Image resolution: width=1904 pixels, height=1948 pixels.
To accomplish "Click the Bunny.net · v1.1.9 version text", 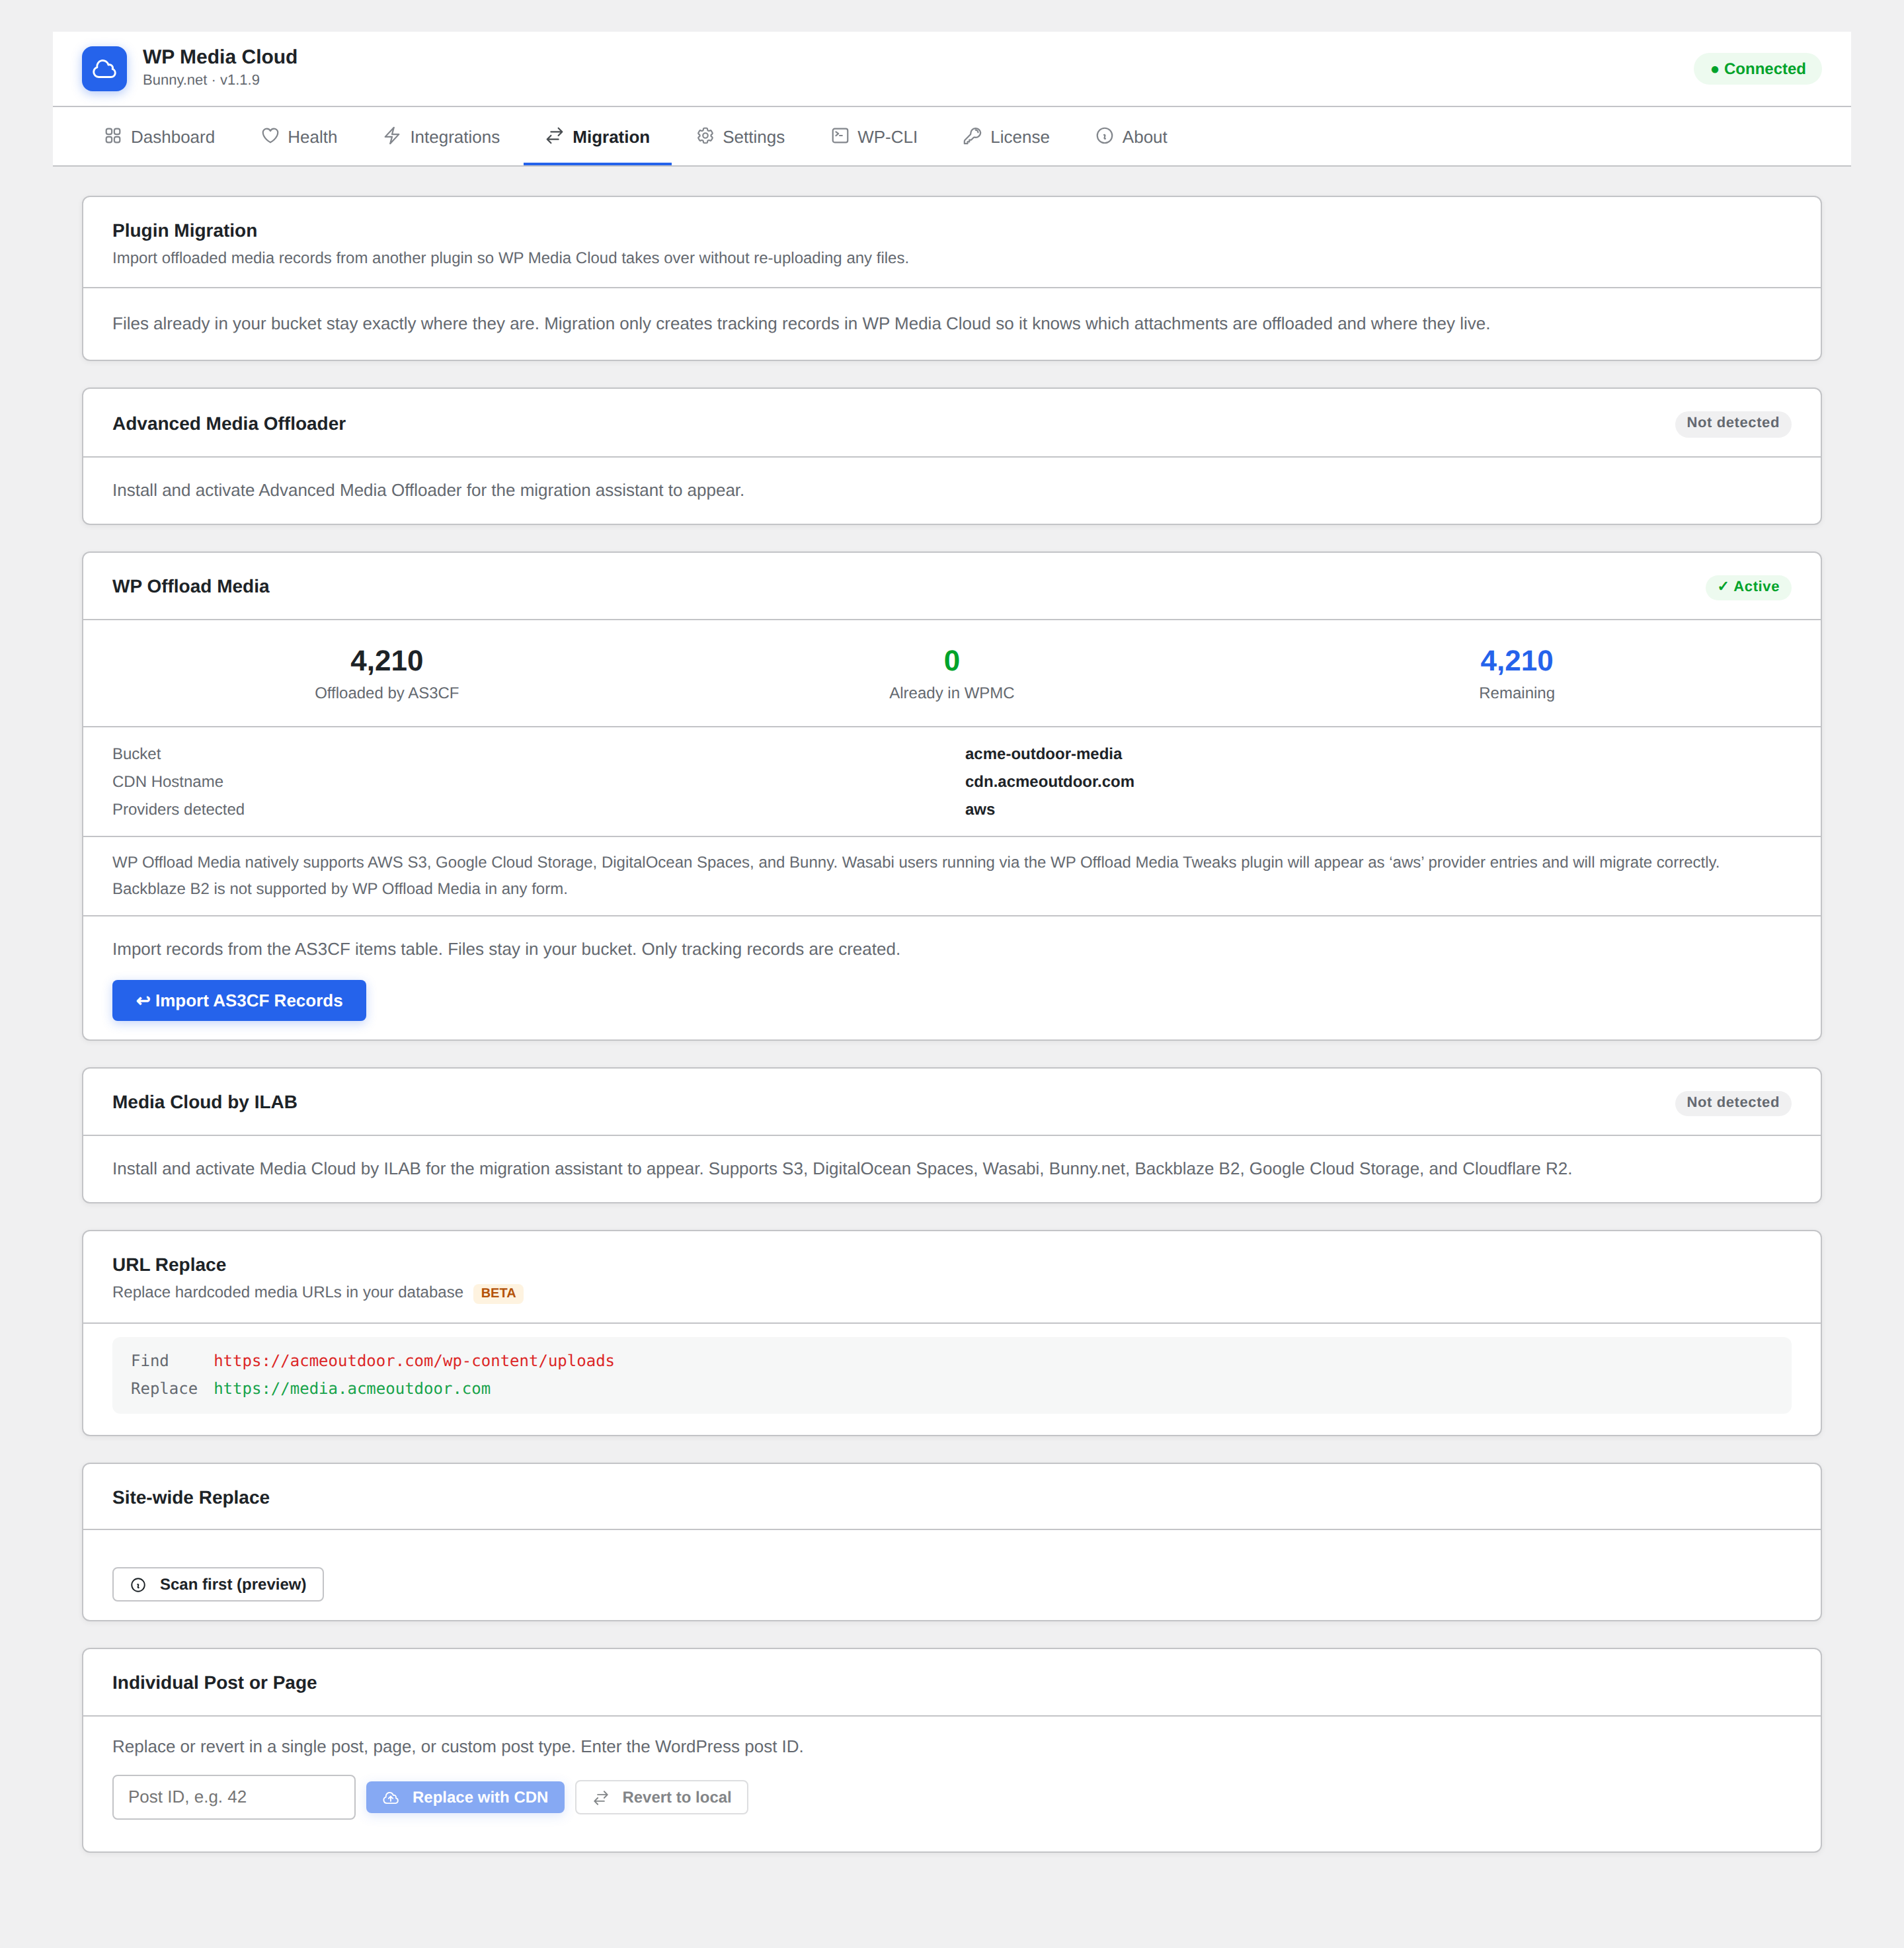I will (201, 80).
